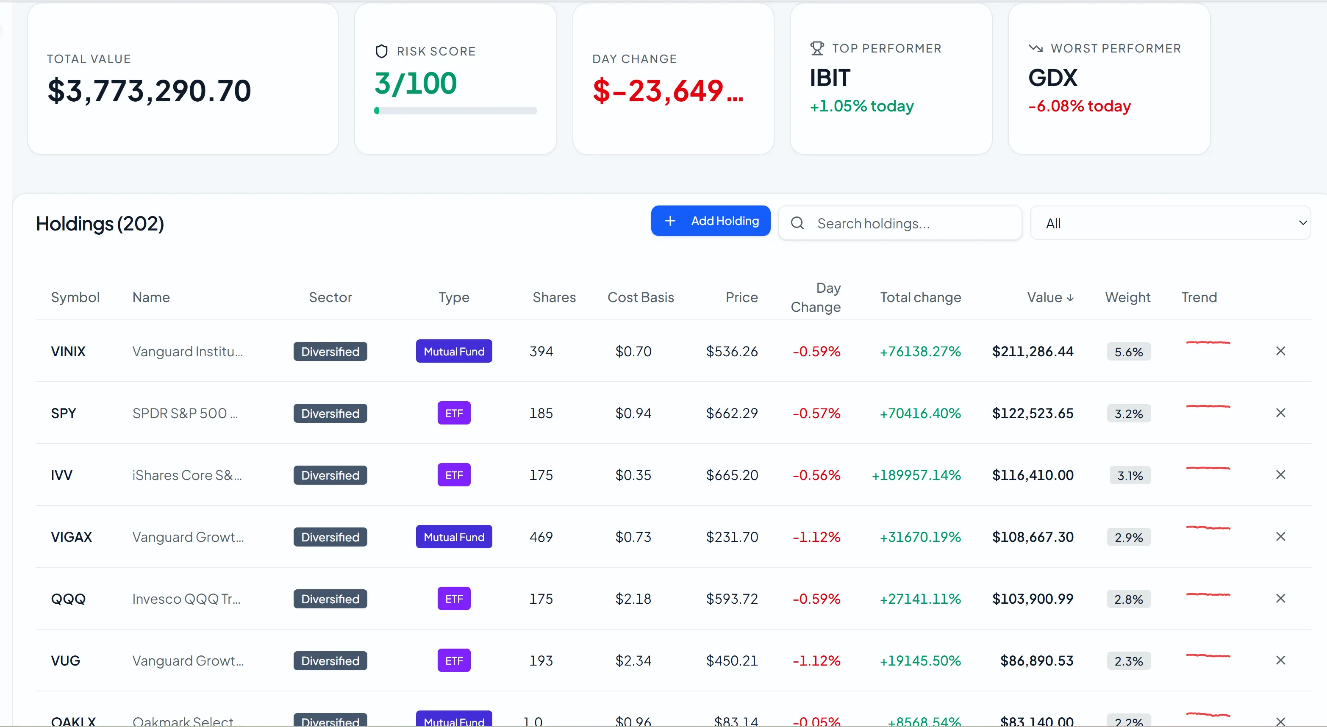Click the -1.12% day change in VIGAX row
The image size is (1327, 727).
click(816, 537)
